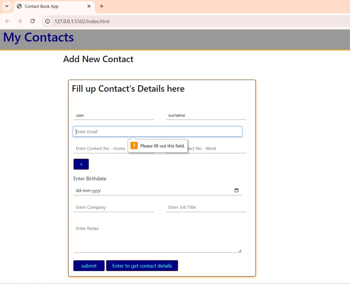Viewport: 350px width, 284px height.
Task: Open the birthdate calendar picker icon
Action: pos(236,190)
